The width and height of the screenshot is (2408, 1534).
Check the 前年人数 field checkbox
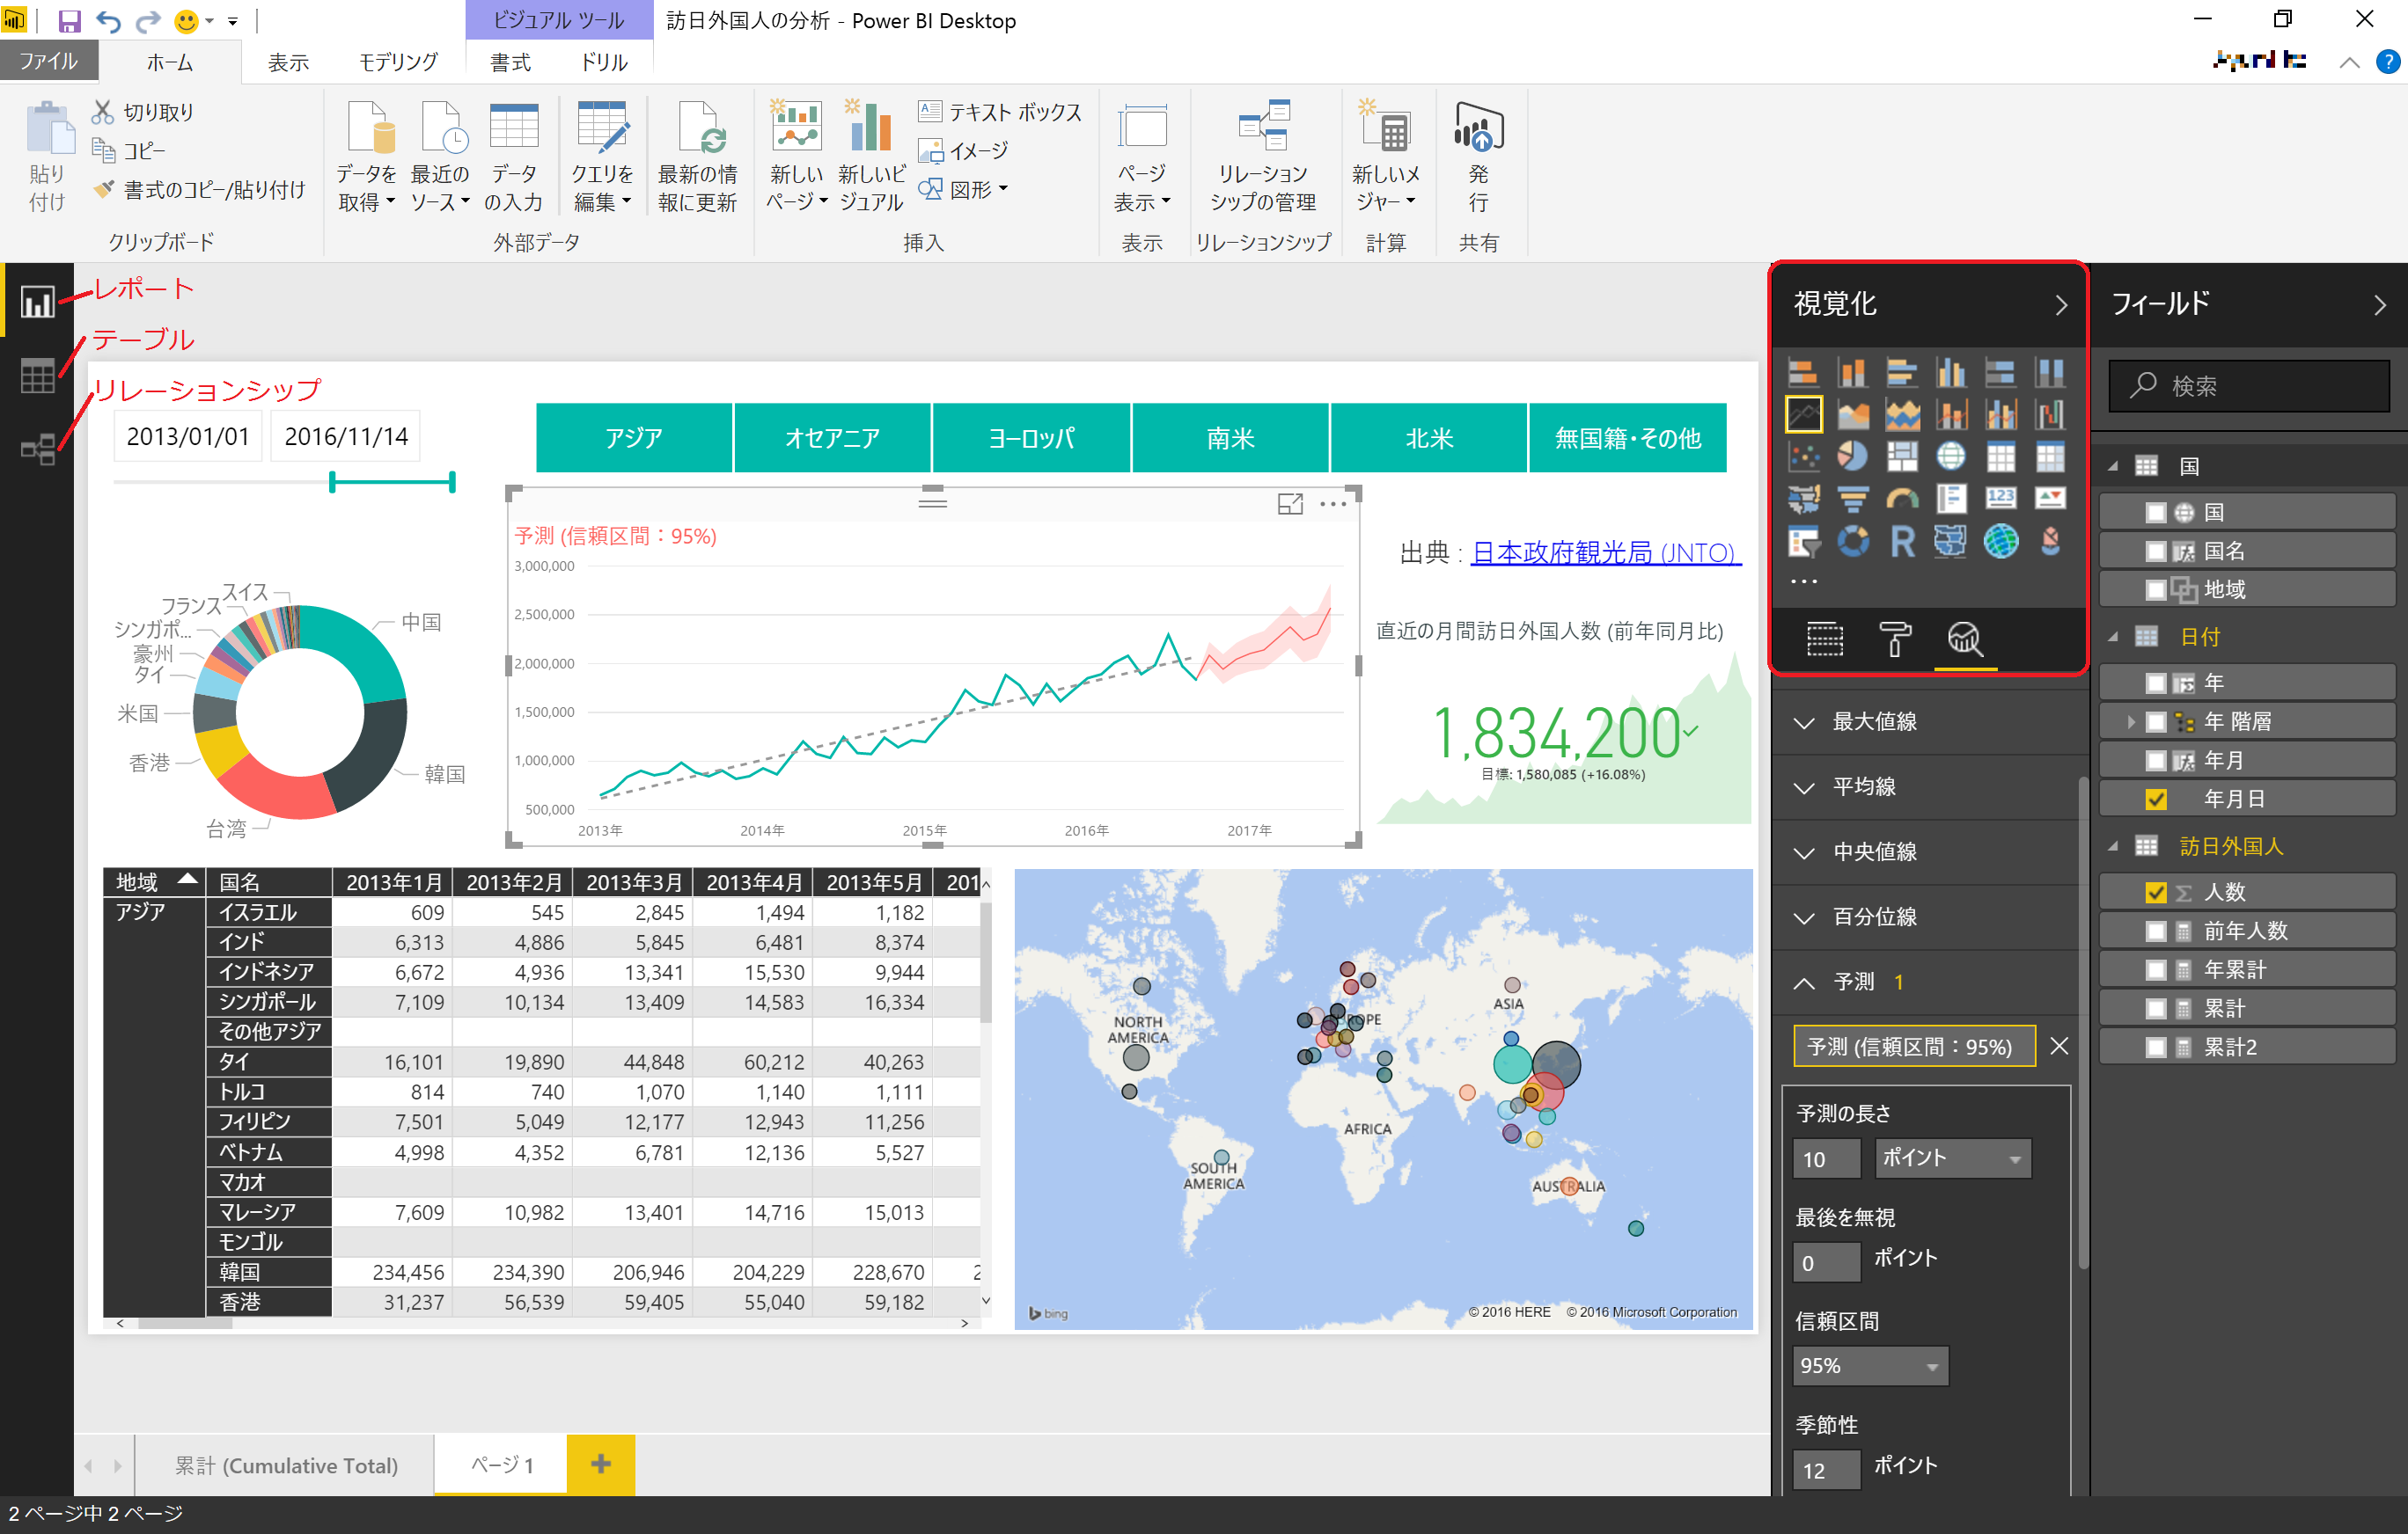(2155, 931)
